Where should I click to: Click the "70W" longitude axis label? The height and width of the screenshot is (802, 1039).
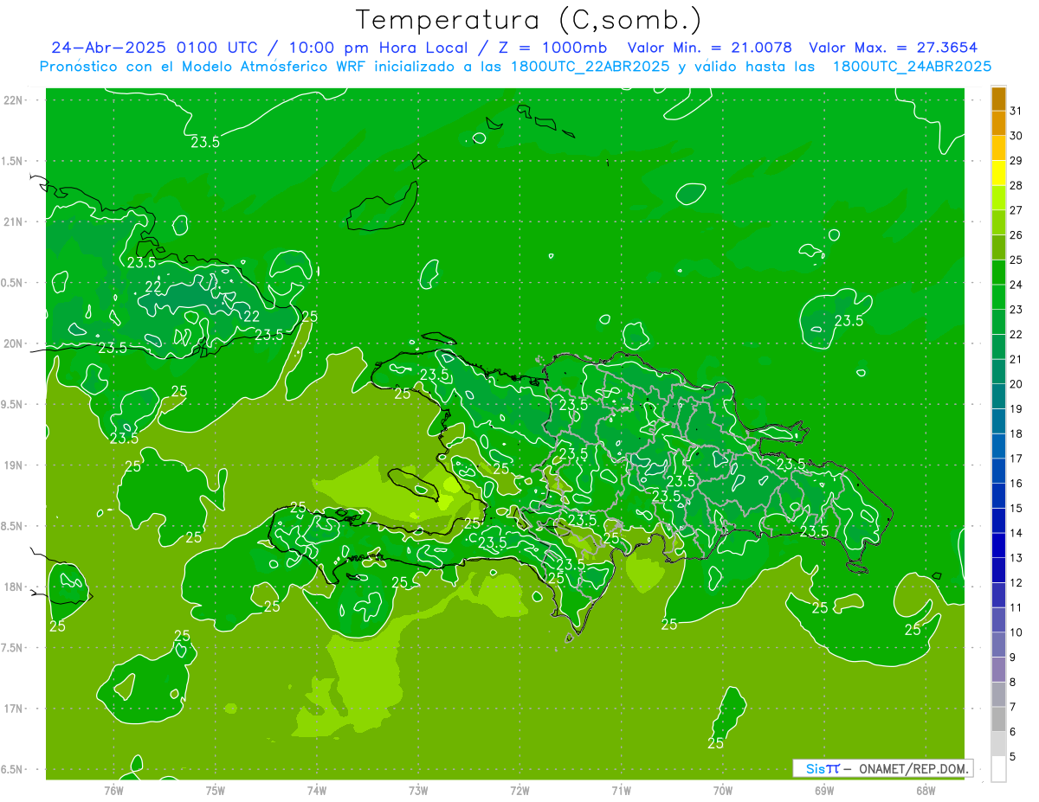coord(723,791)
